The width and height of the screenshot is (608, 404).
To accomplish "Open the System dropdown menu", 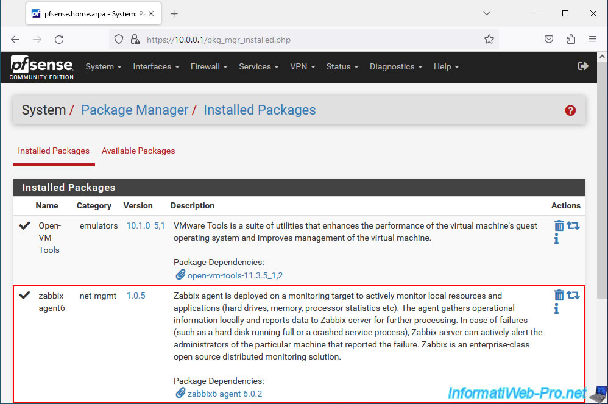I will [x=104, y=66].
